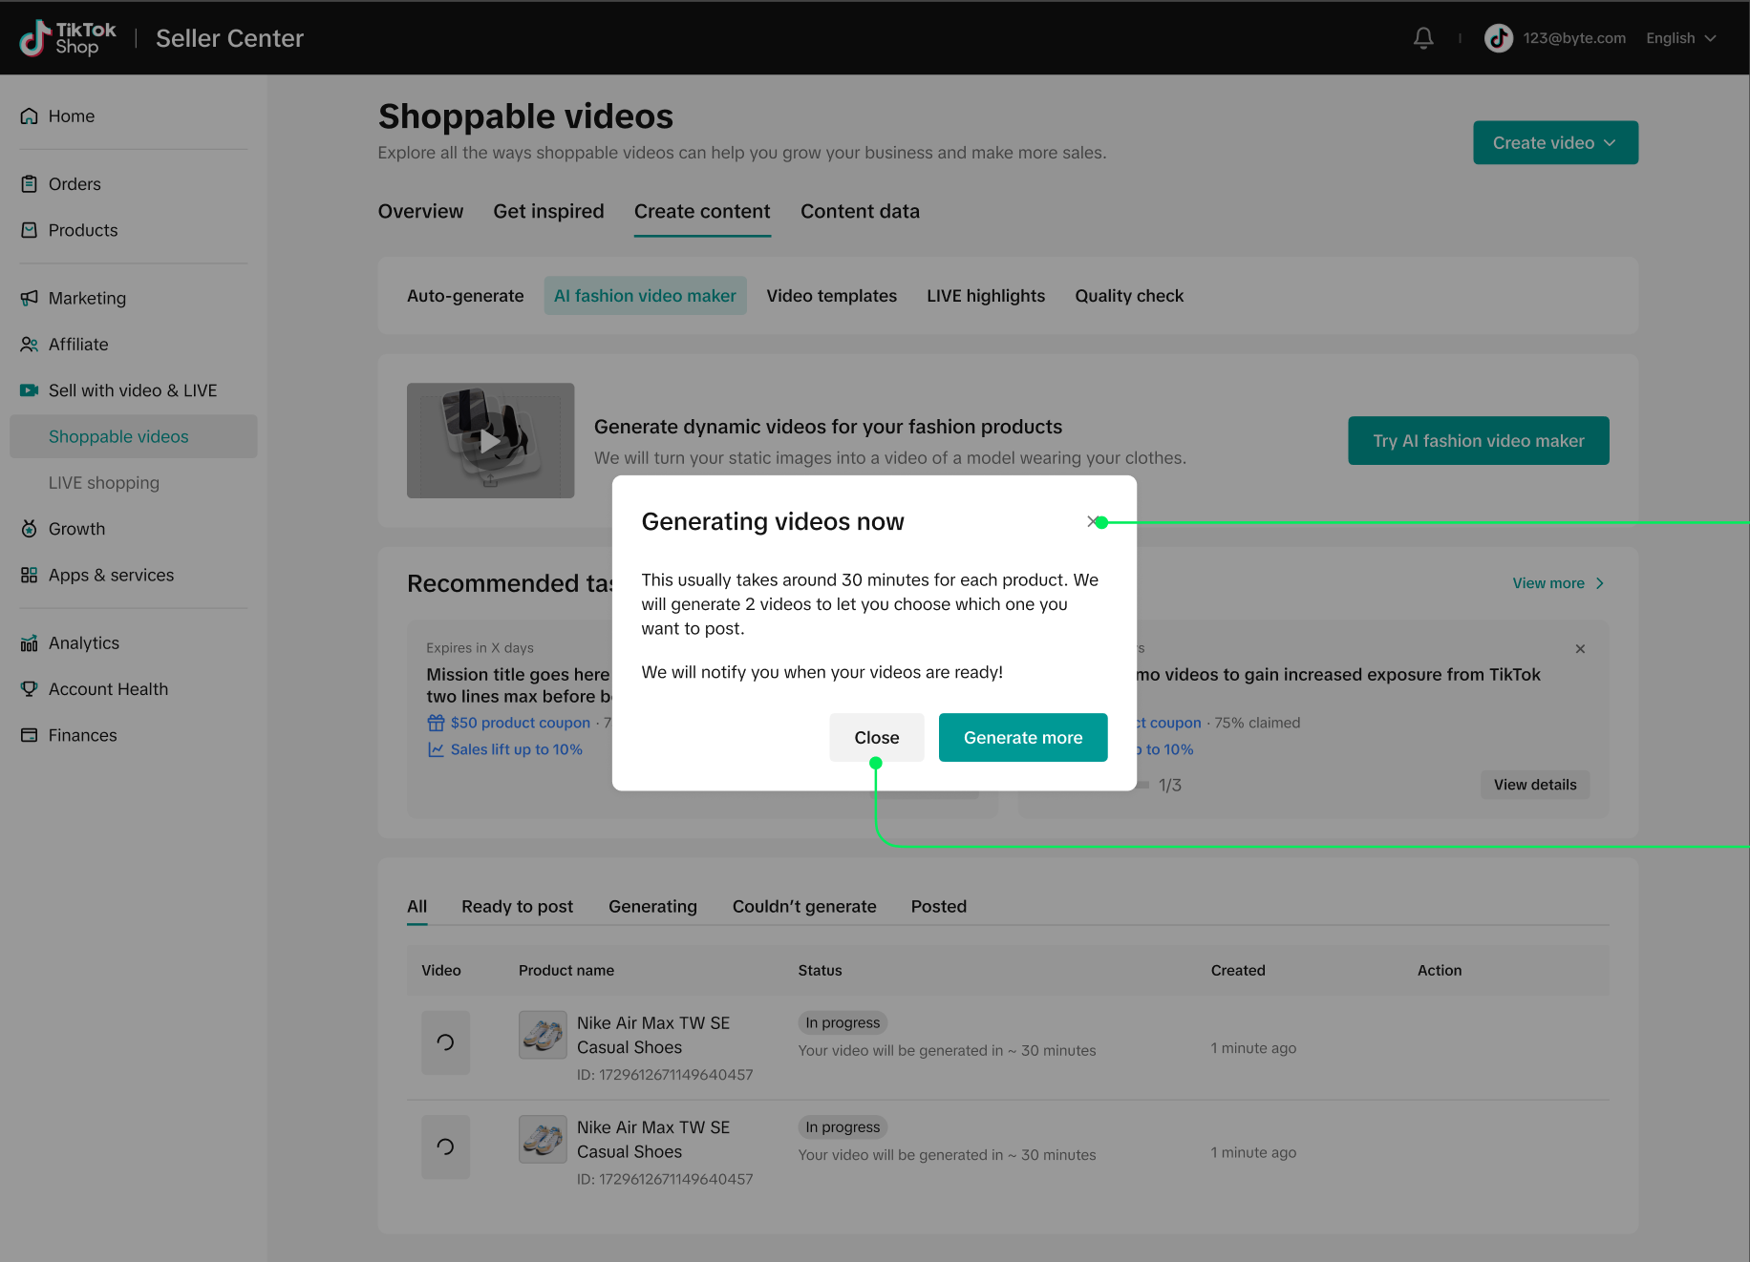Play the fashion video preview thumbnail
1750x1262 pixels.
click(490, 441)
